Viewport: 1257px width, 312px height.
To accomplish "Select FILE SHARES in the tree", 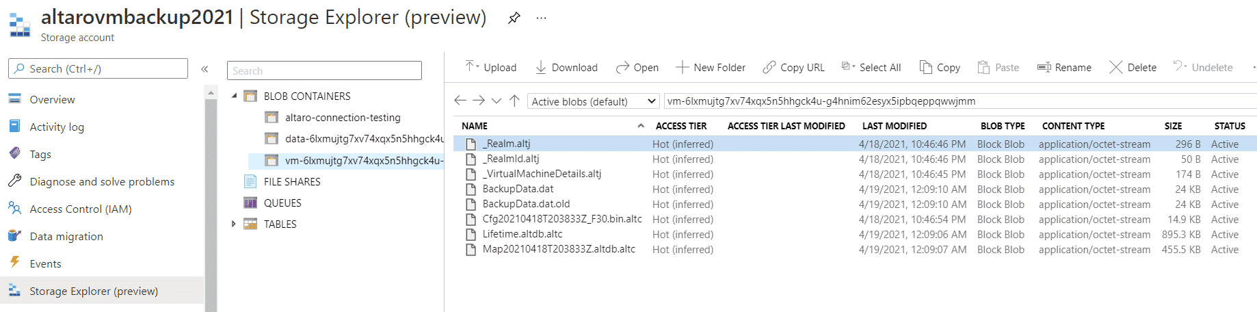I will tap(292, 181).
